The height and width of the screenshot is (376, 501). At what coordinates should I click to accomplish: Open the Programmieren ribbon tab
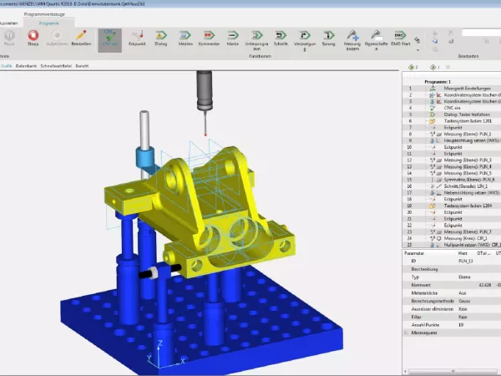click(50, 23)
